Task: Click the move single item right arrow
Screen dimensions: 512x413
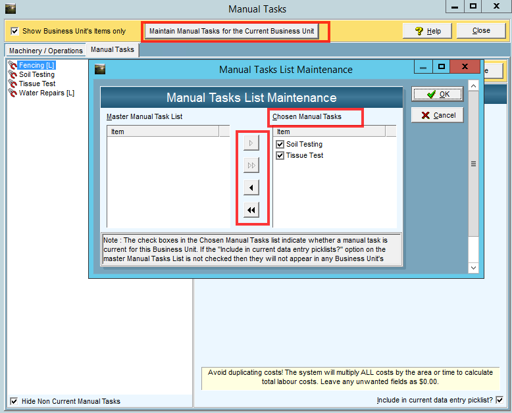Action: (251, 143)
